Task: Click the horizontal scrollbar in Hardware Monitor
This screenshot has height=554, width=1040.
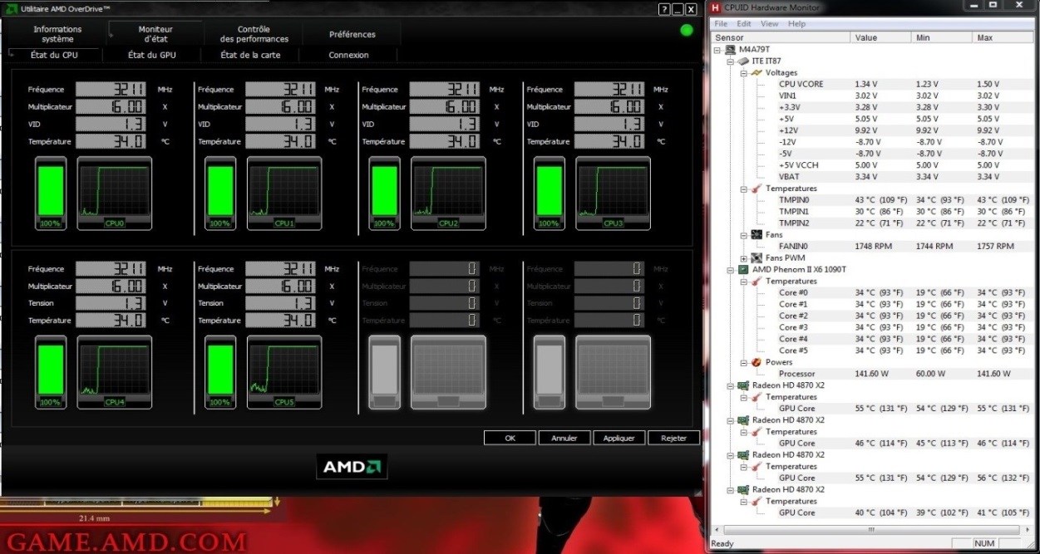Action: coord(869,529)
